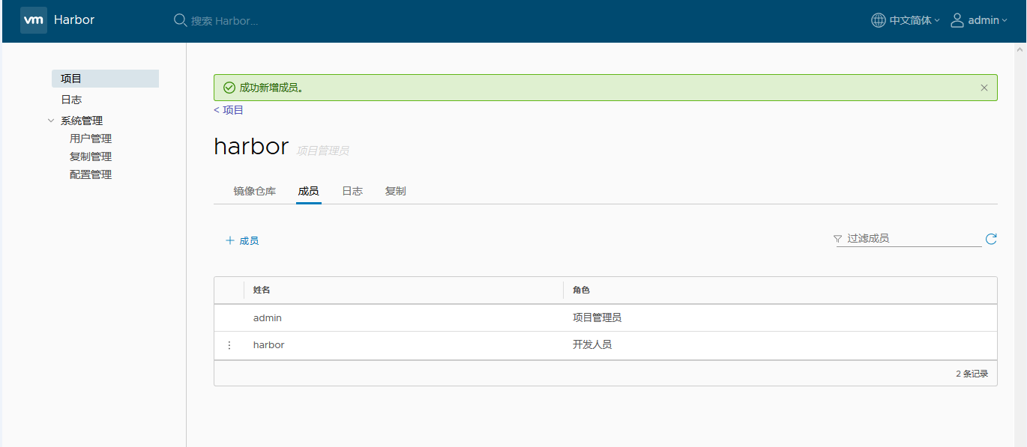This screenshot has width=1027, height=447.
Task: Sort by the 姓名 column header
Action: click(262, 290)
